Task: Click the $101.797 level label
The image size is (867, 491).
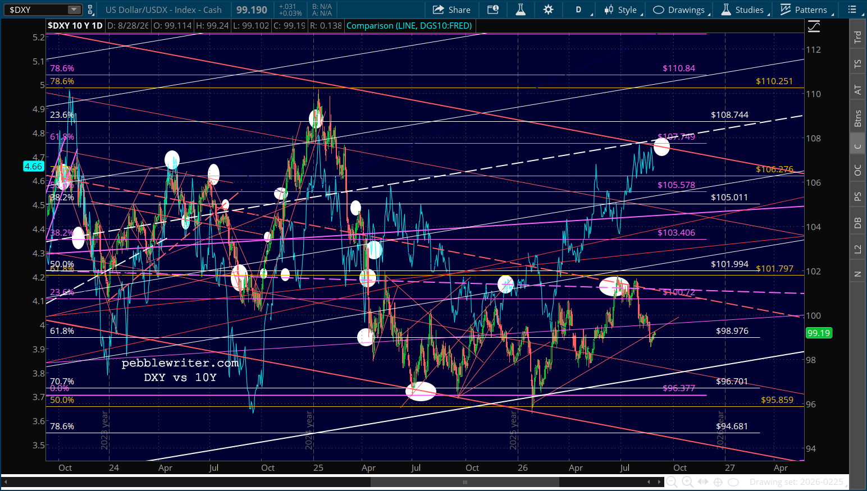Action: point(774,269)
